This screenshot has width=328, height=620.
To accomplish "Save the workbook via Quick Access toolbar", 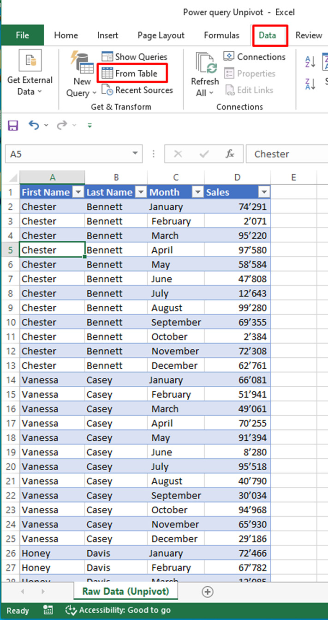I will (12, 125).
